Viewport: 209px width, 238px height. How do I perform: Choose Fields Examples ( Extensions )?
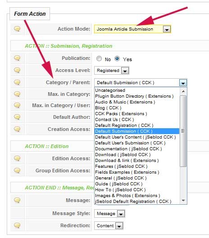point(137,172)
